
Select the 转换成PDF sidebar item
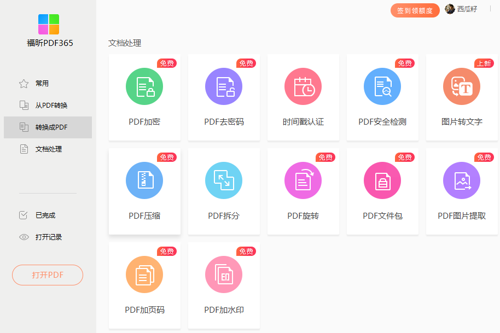pyautogui.click(x=48, y=127)
